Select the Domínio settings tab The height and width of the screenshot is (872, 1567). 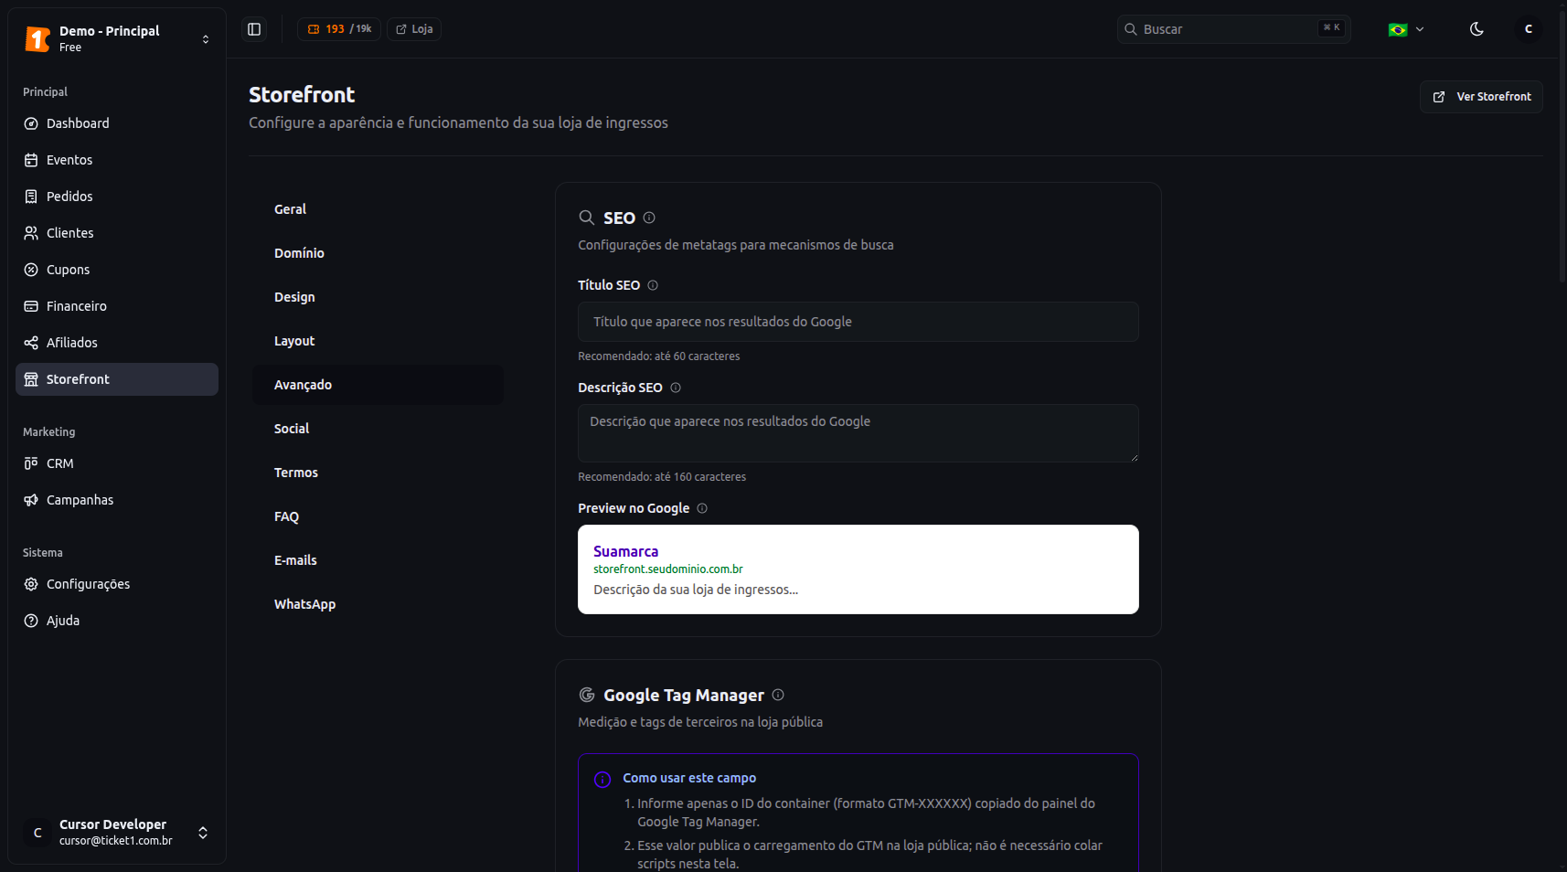[x=378, y=253]
